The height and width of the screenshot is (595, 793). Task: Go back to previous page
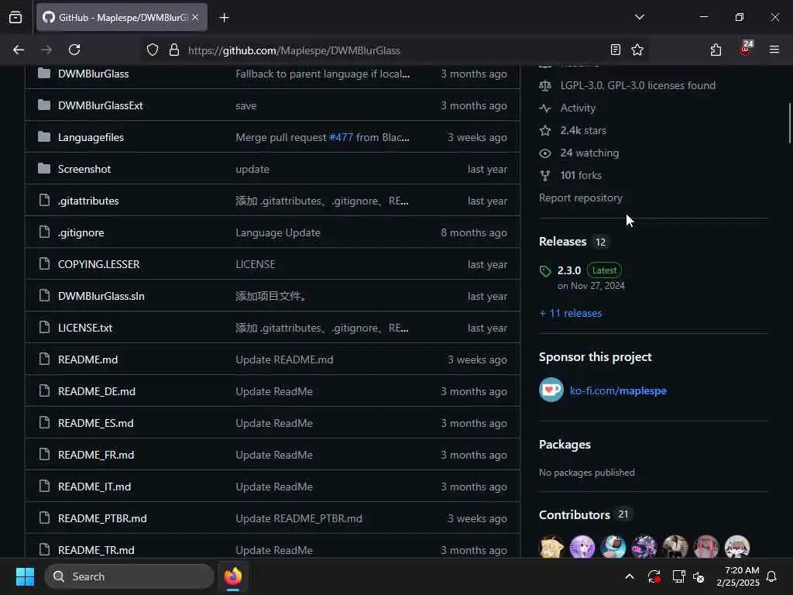point(19,50)
